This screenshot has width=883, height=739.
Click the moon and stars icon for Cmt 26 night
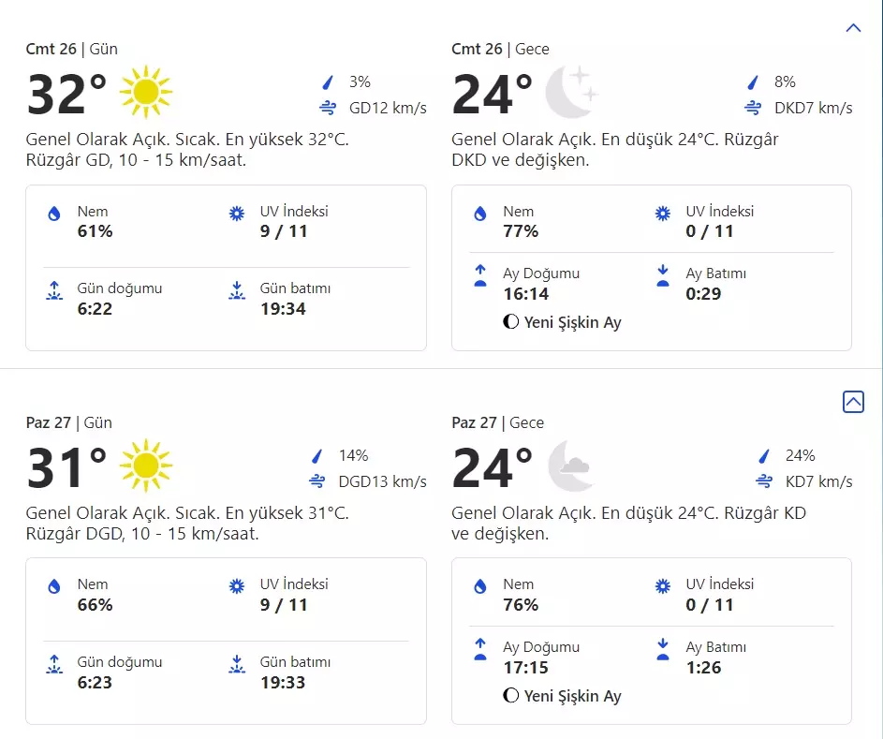pyautogui.click(x=571, y=92)
